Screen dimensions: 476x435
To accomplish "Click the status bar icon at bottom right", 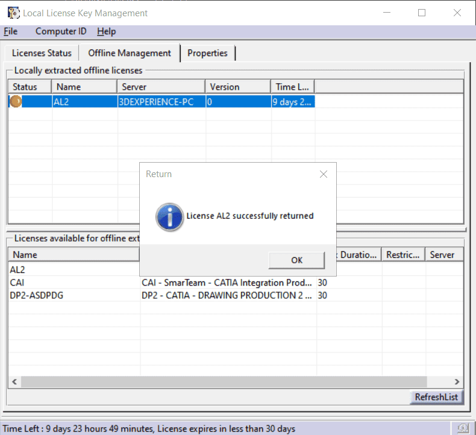I will pyautogui.click(x=463, y=428).
